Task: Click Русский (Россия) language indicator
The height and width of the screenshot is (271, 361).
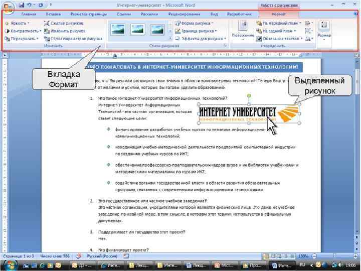Action: [102, 256]
